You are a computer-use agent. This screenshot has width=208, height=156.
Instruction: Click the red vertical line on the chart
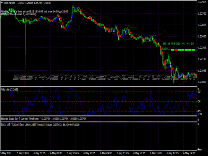coord(25,54)
